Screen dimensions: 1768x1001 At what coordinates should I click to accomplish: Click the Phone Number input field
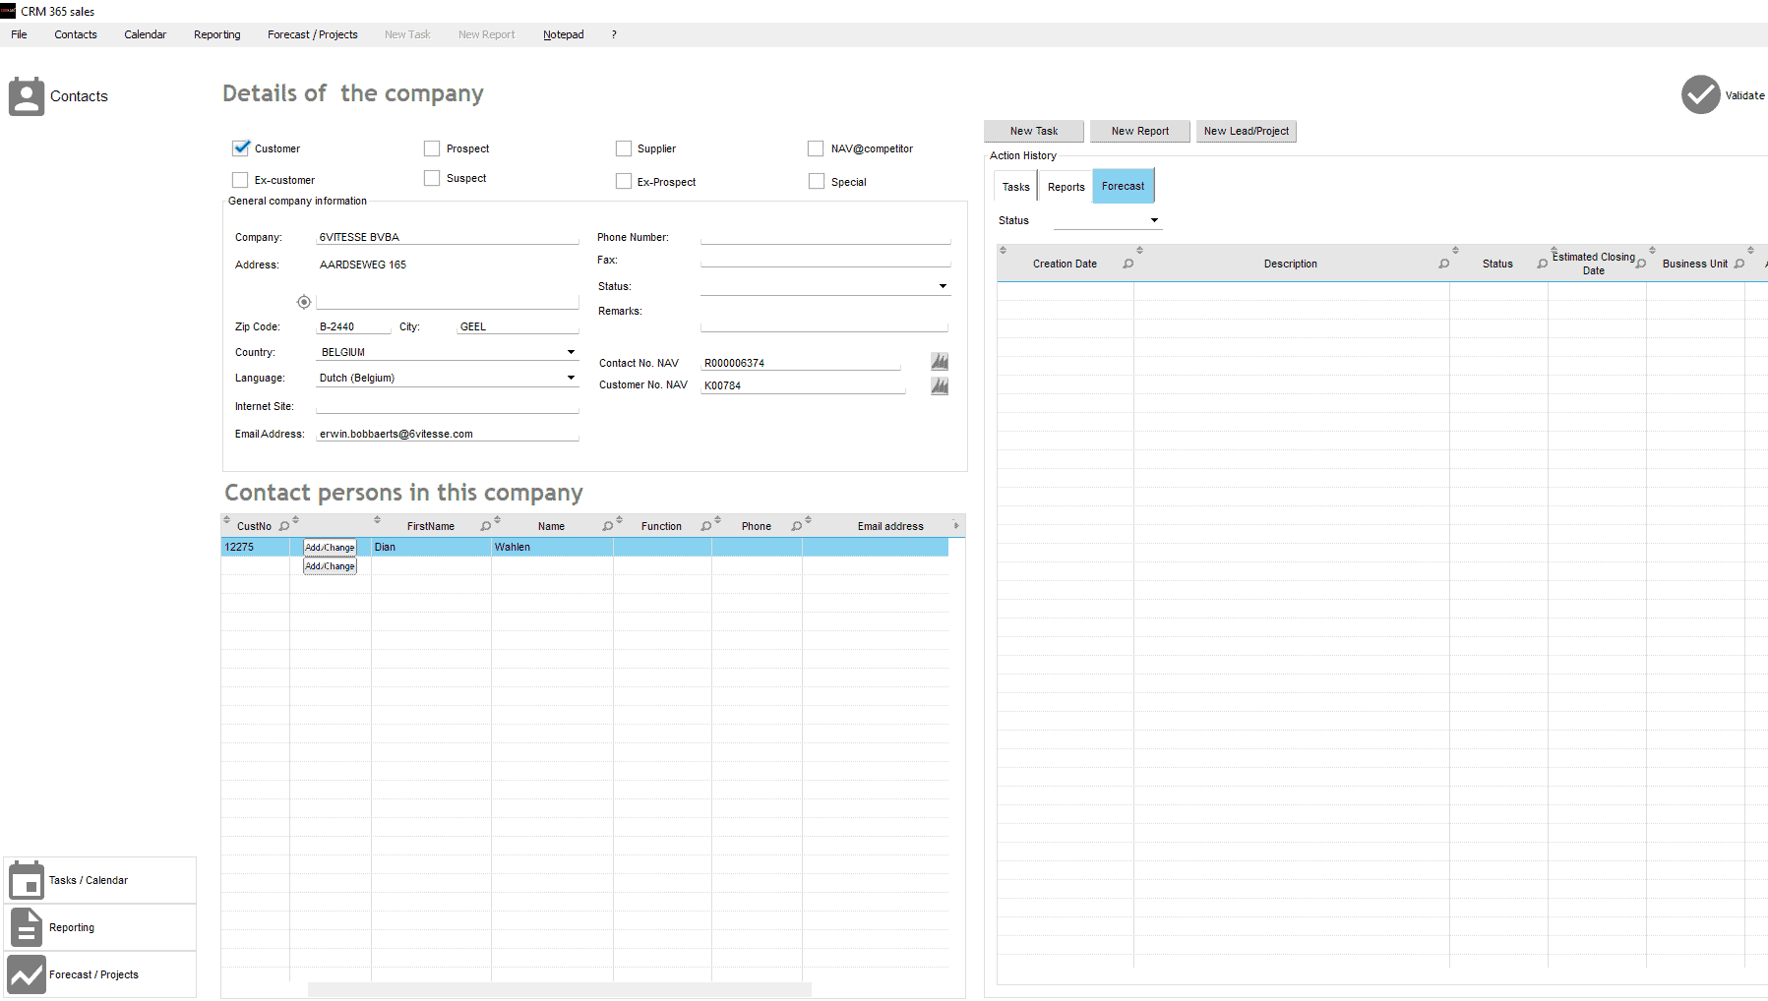[x=825, y=237]
